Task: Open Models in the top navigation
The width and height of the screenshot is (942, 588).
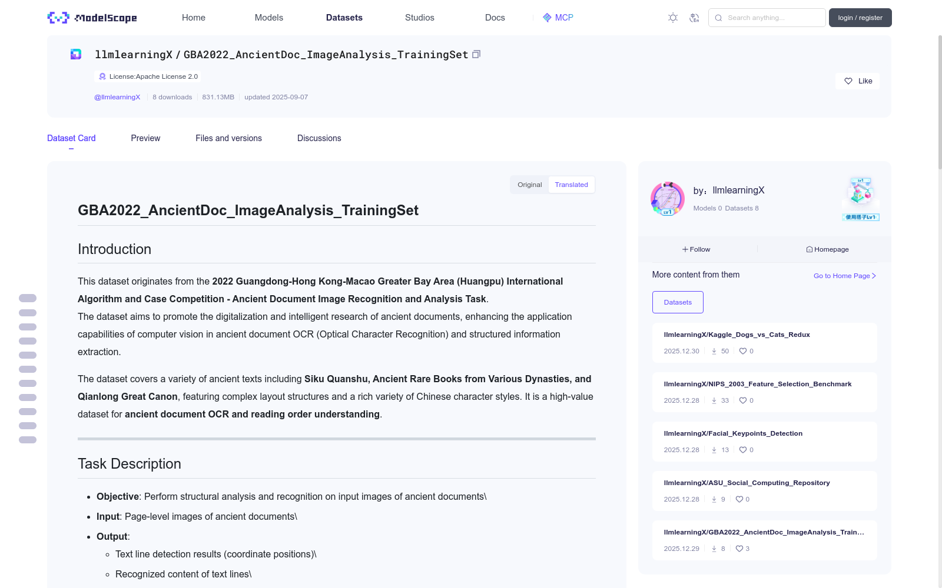Action: [269, 18]
